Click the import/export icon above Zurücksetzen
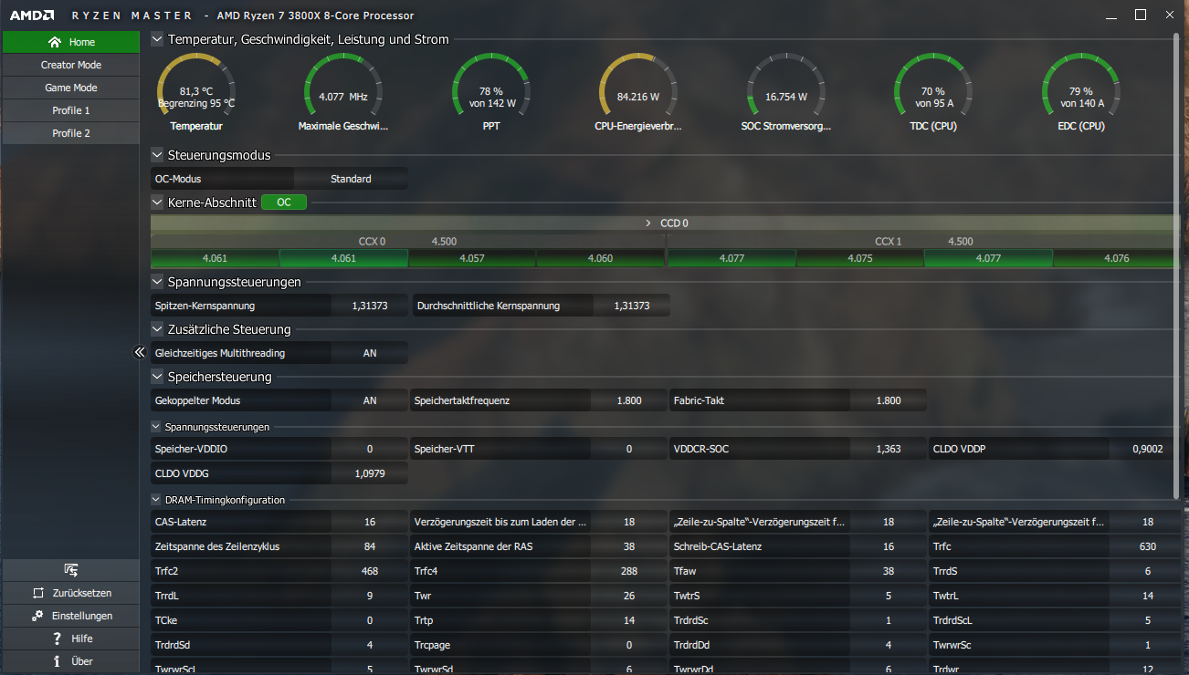Image resolution: width=1189 pixels, height=675 pixels. pyautogui.click(x=70, y=570)
